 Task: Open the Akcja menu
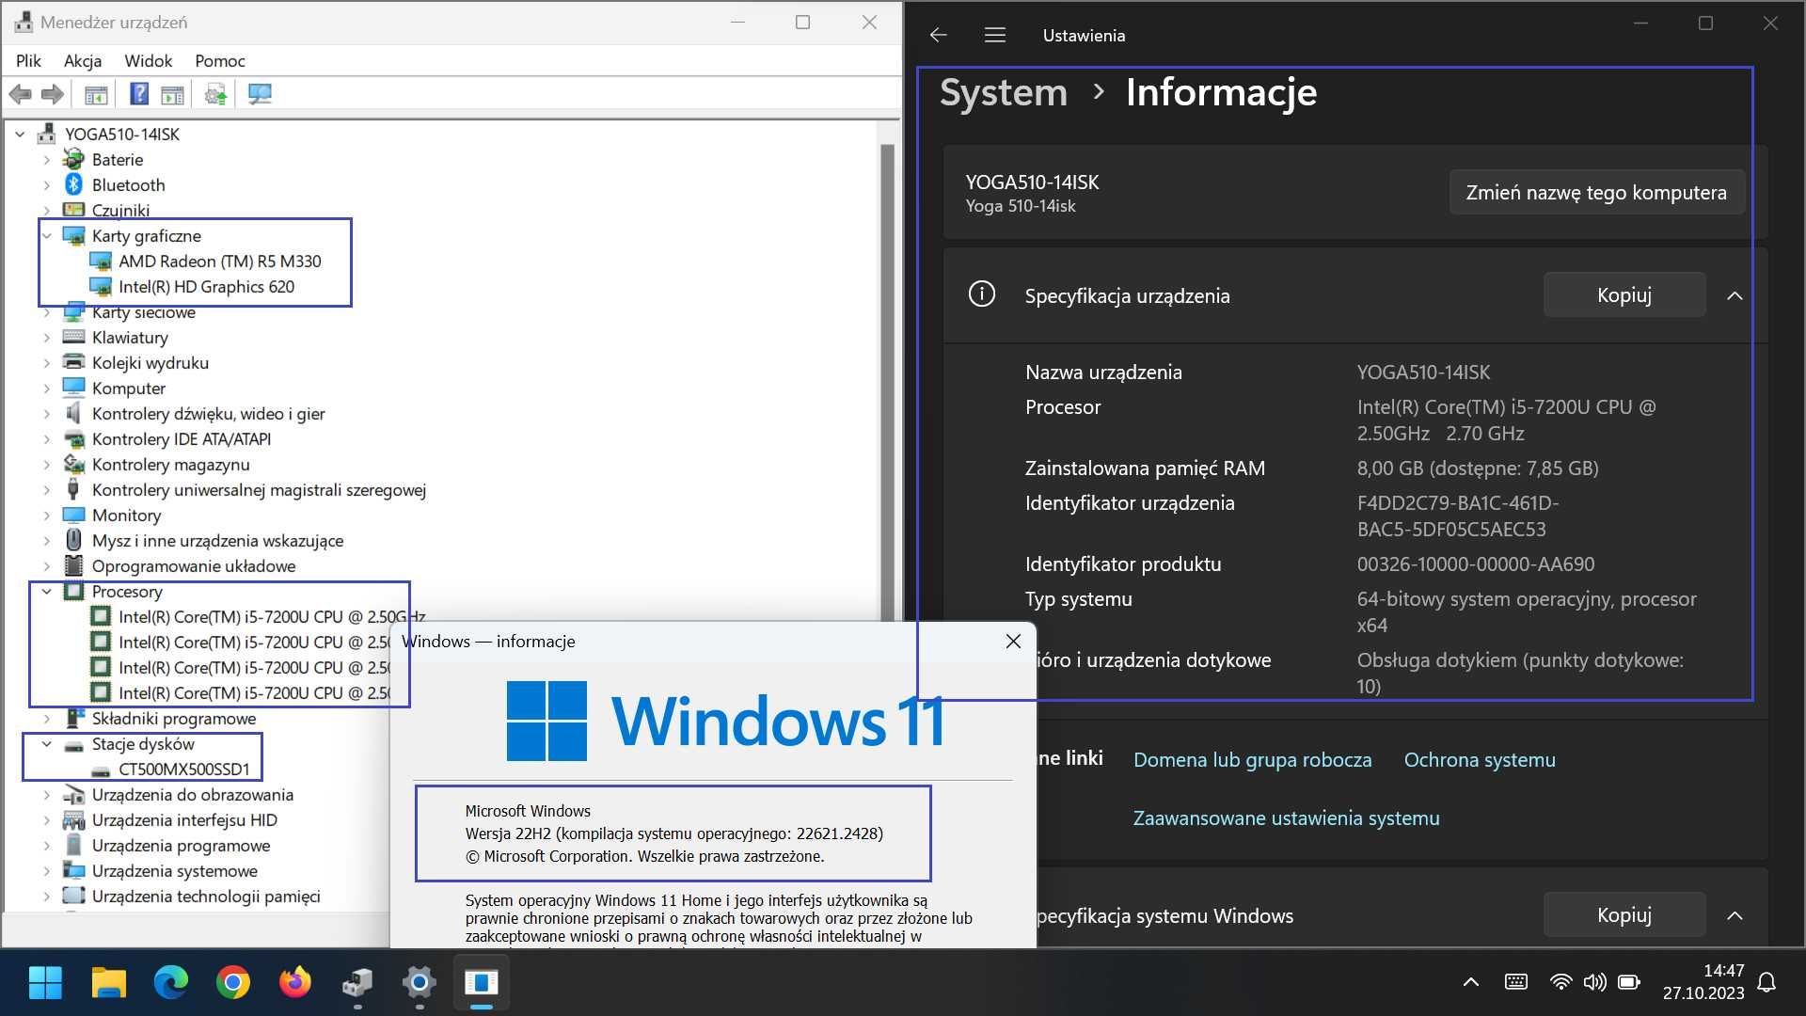(83, 60)
